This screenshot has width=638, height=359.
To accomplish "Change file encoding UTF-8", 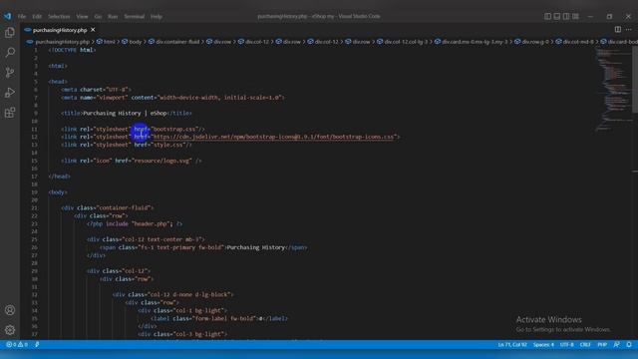I will coord(567,344).
